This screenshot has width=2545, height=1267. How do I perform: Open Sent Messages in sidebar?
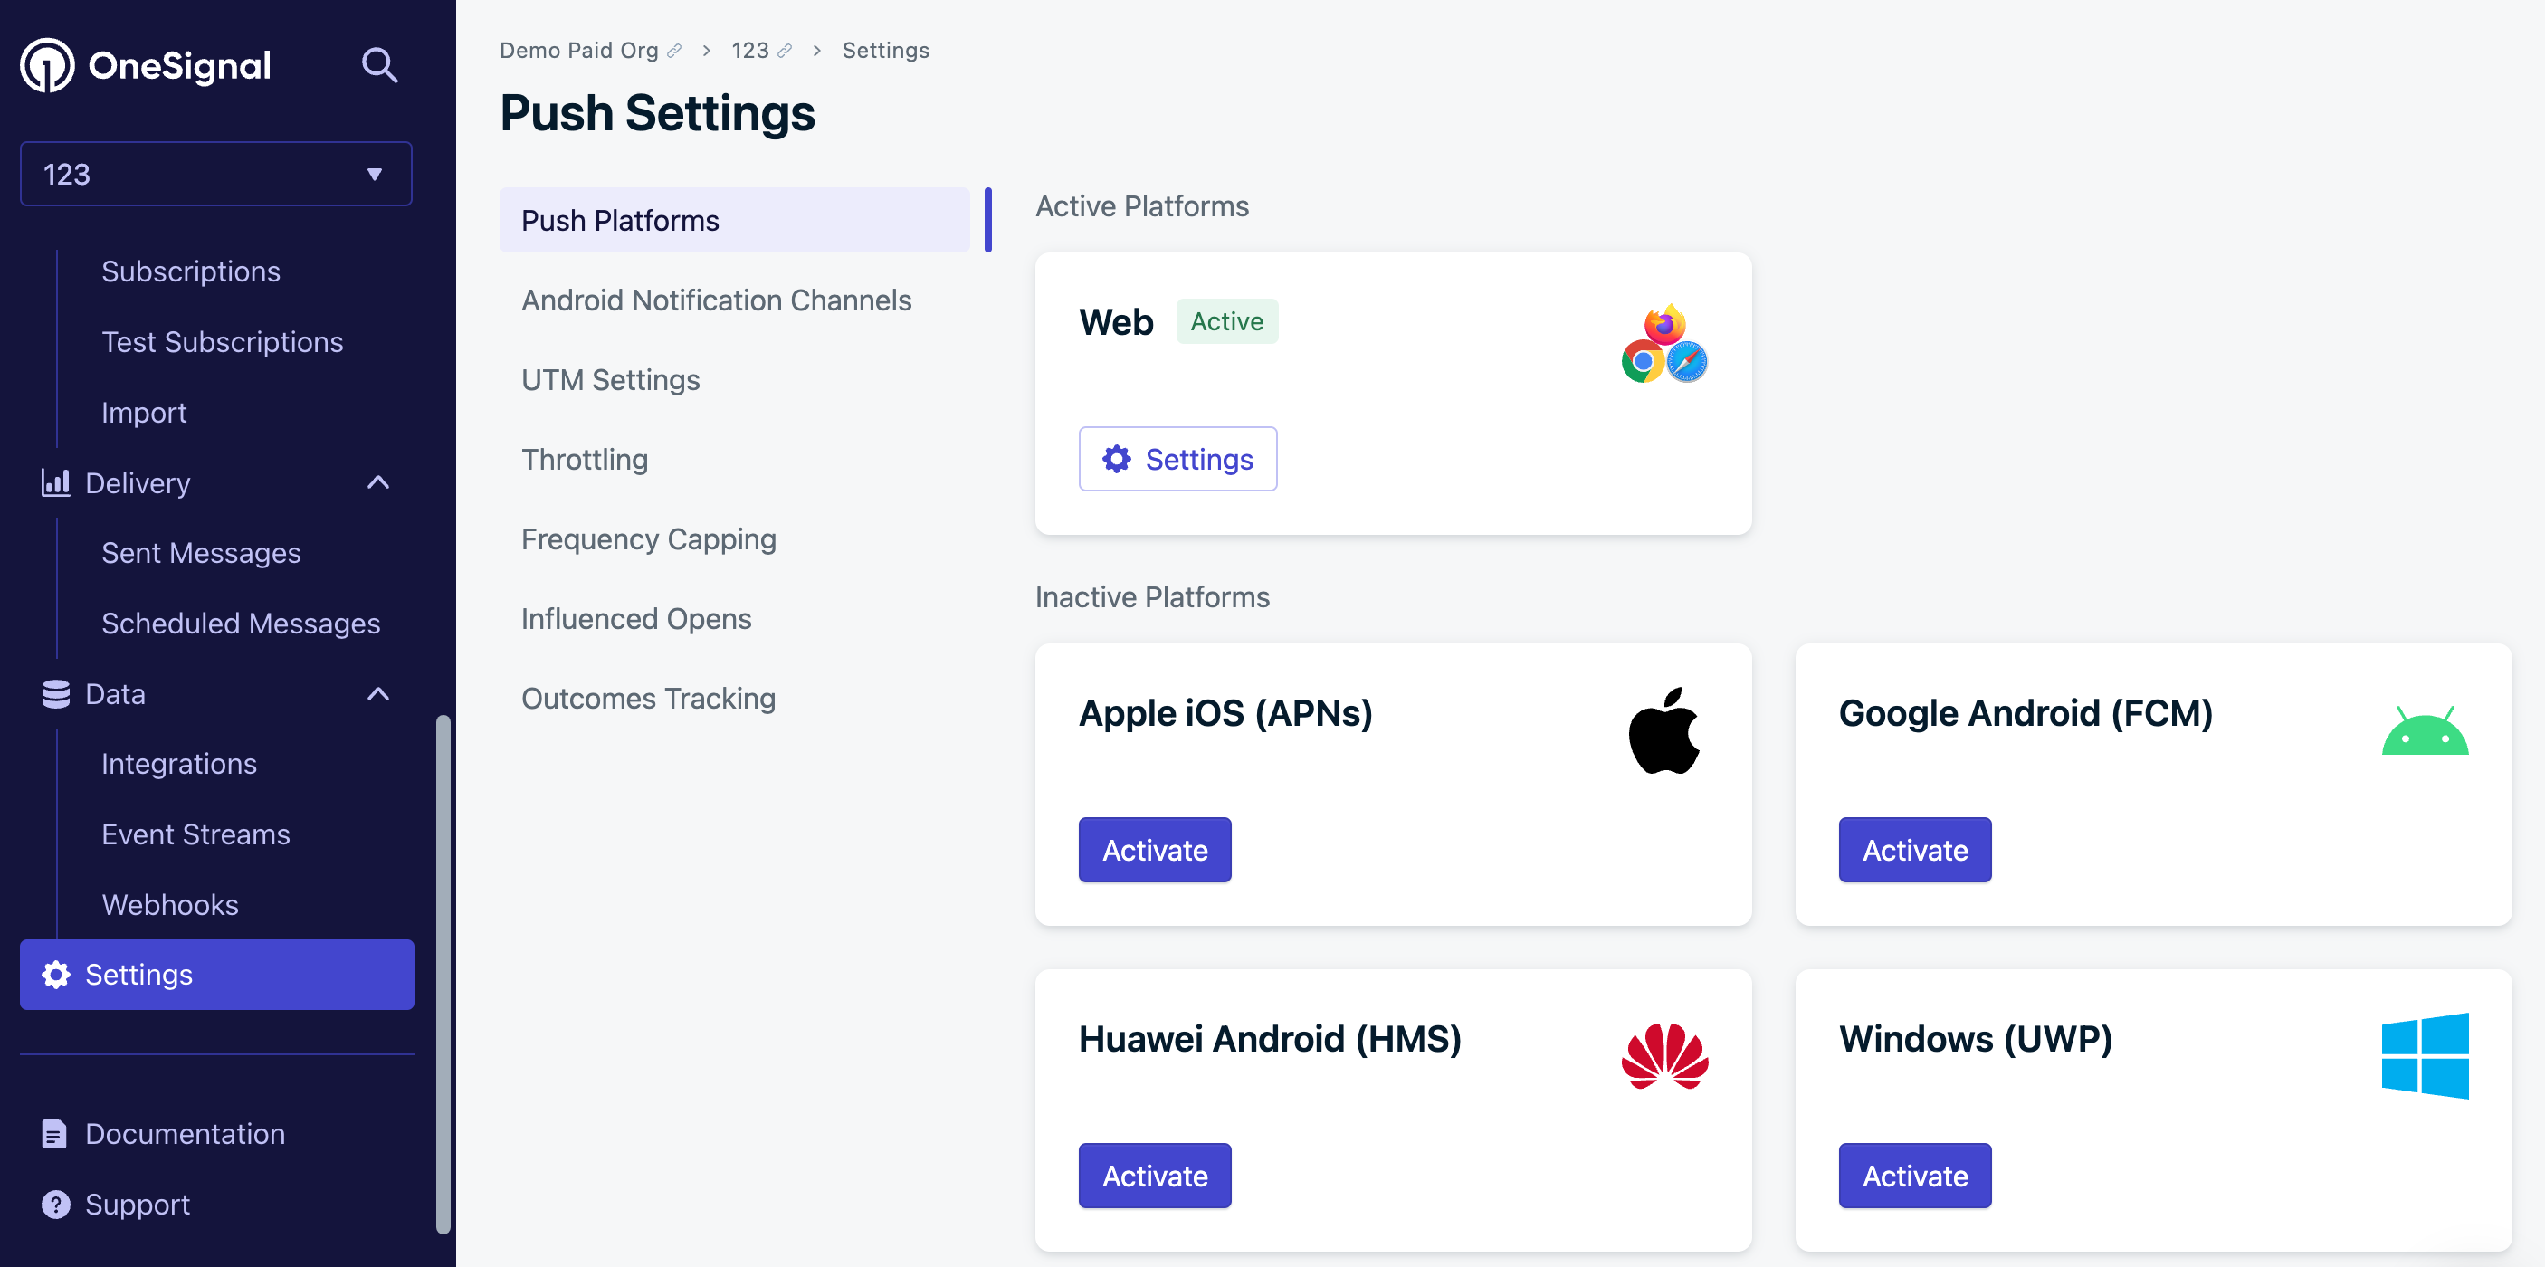(202, 552)
